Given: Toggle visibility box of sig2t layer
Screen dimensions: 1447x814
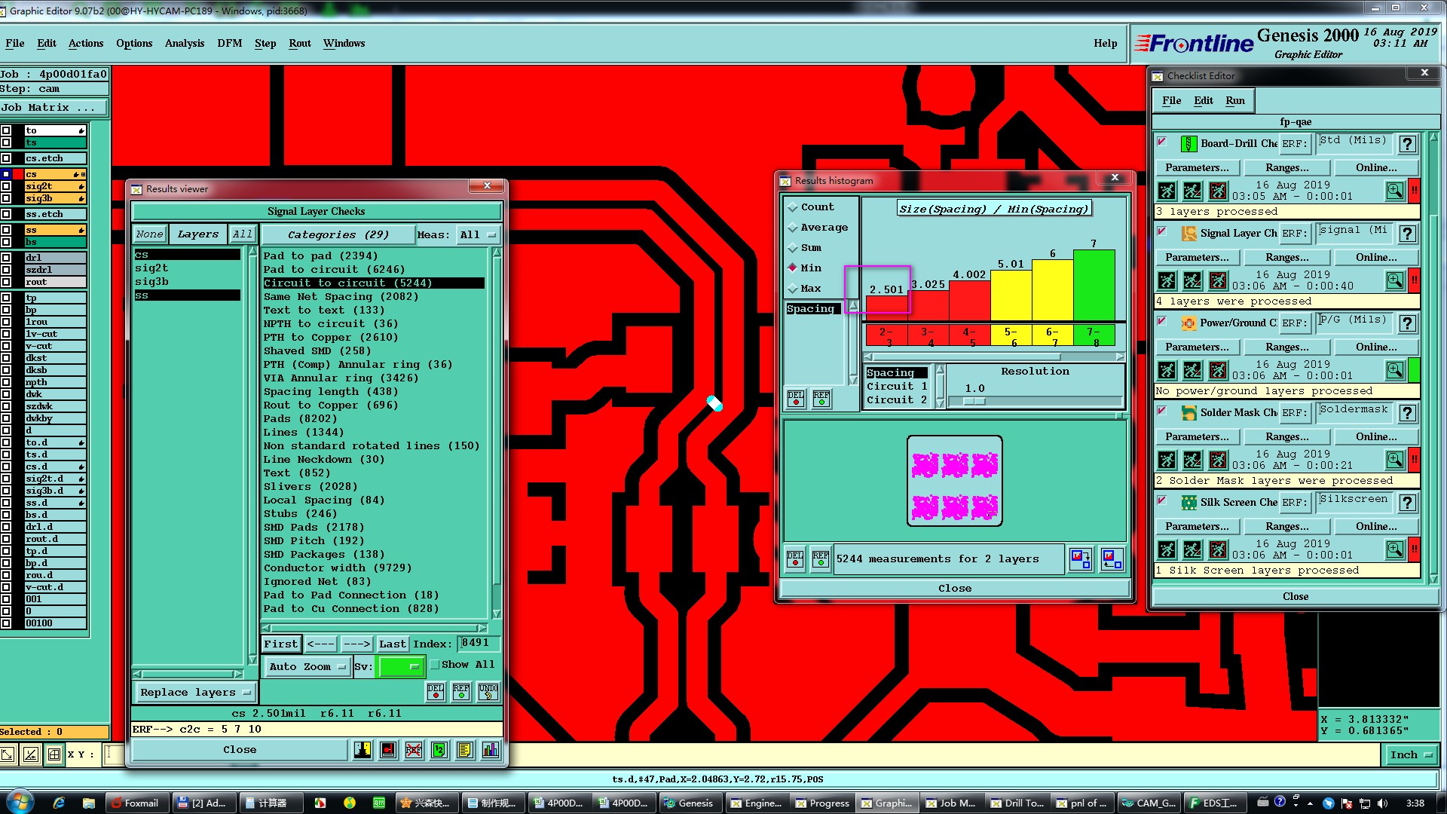Looking at the screenshot, I should coord(6,185).
